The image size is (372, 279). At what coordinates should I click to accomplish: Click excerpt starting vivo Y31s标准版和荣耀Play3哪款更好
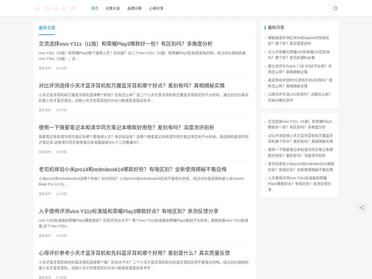click(143, 223)
